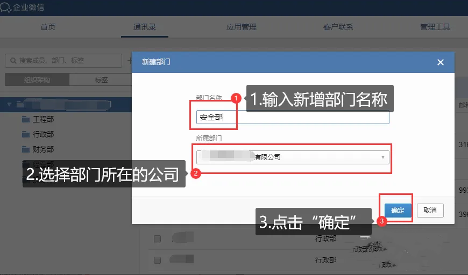Open the 应用管理 tab
Viewport: 468px width, 275px height.
[242, 27]
